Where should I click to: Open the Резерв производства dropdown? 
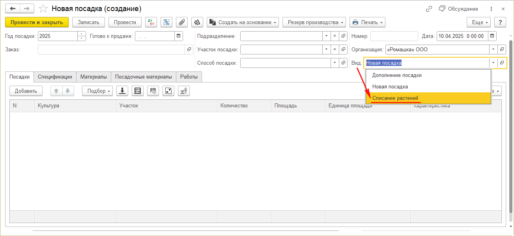point(314,22)
